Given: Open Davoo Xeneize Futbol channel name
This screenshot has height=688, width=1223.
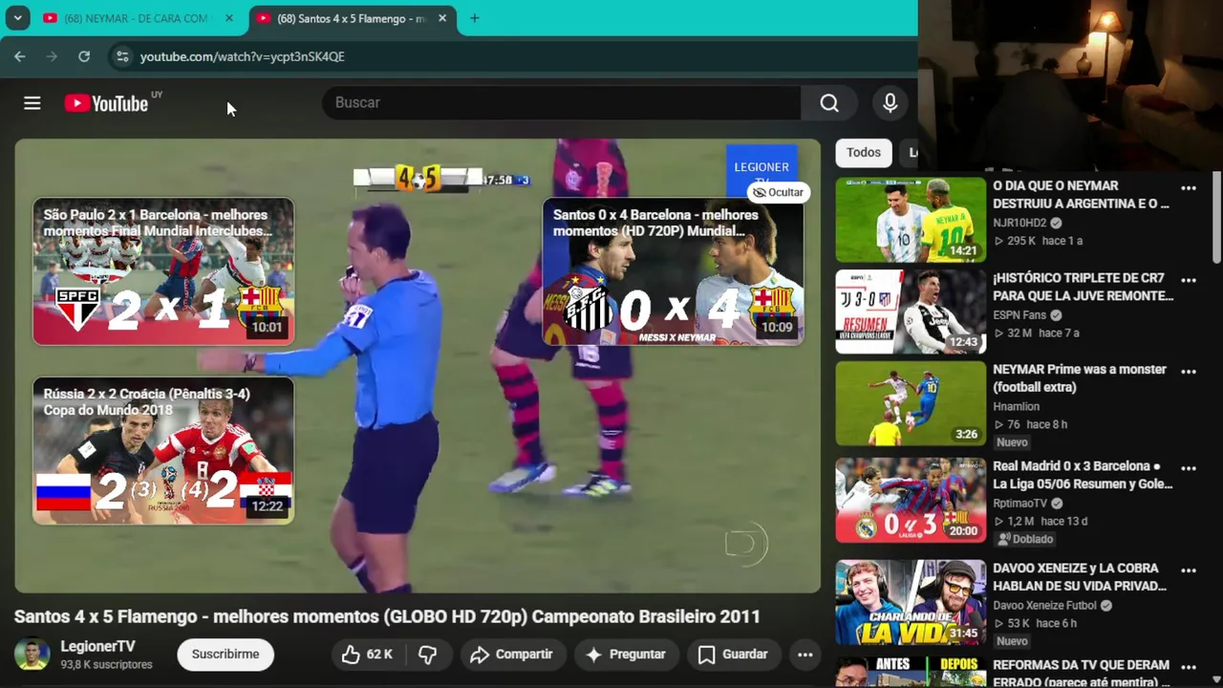Looking at the screenshot, I should click(x=1046, y=606).
